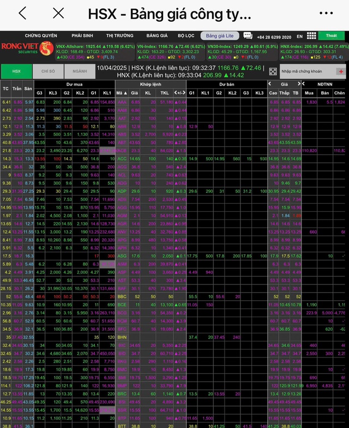Click right arrow beside Giá header
Viewport: 349px width, 428px height.
(x=299, y=84)
